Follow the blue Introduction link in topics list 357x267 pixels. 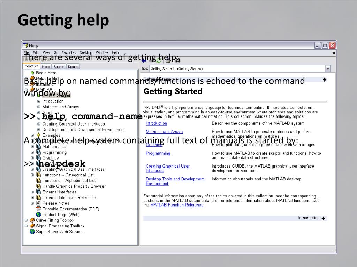pos(157,123)
